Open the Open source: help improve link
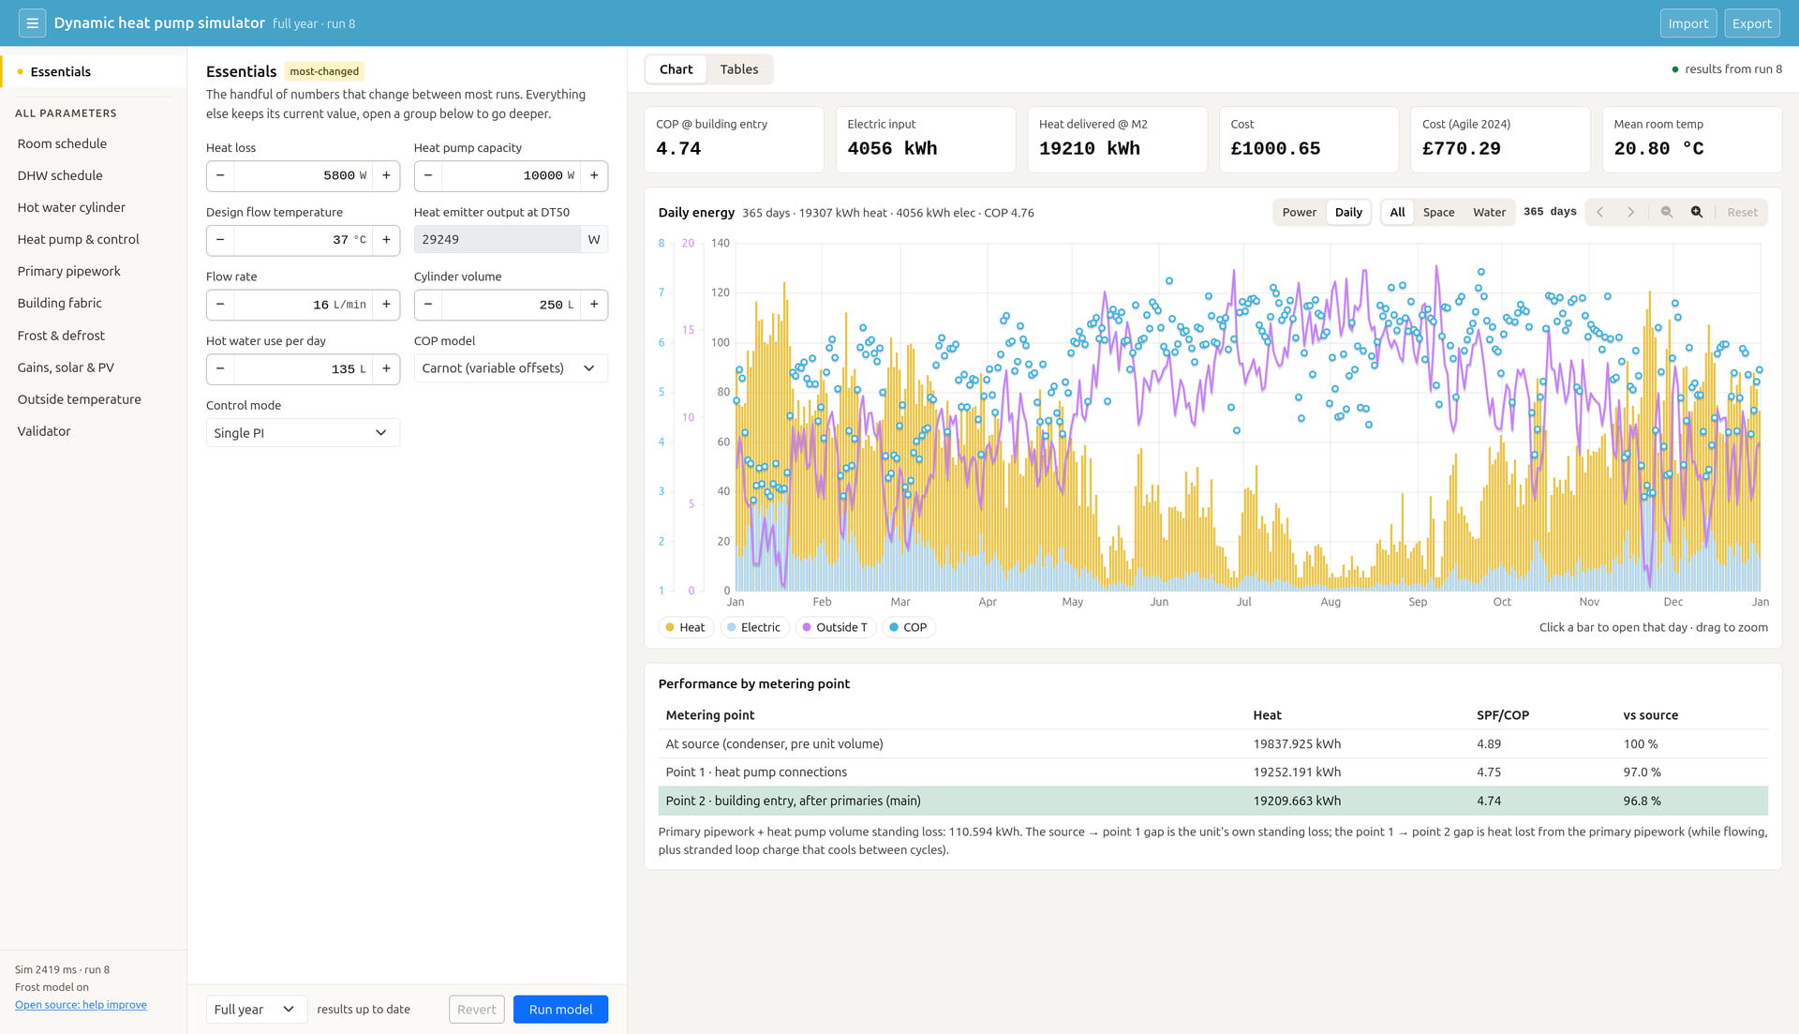Viewport: 1799px width, 1034px height. [x=81, y=1005]
